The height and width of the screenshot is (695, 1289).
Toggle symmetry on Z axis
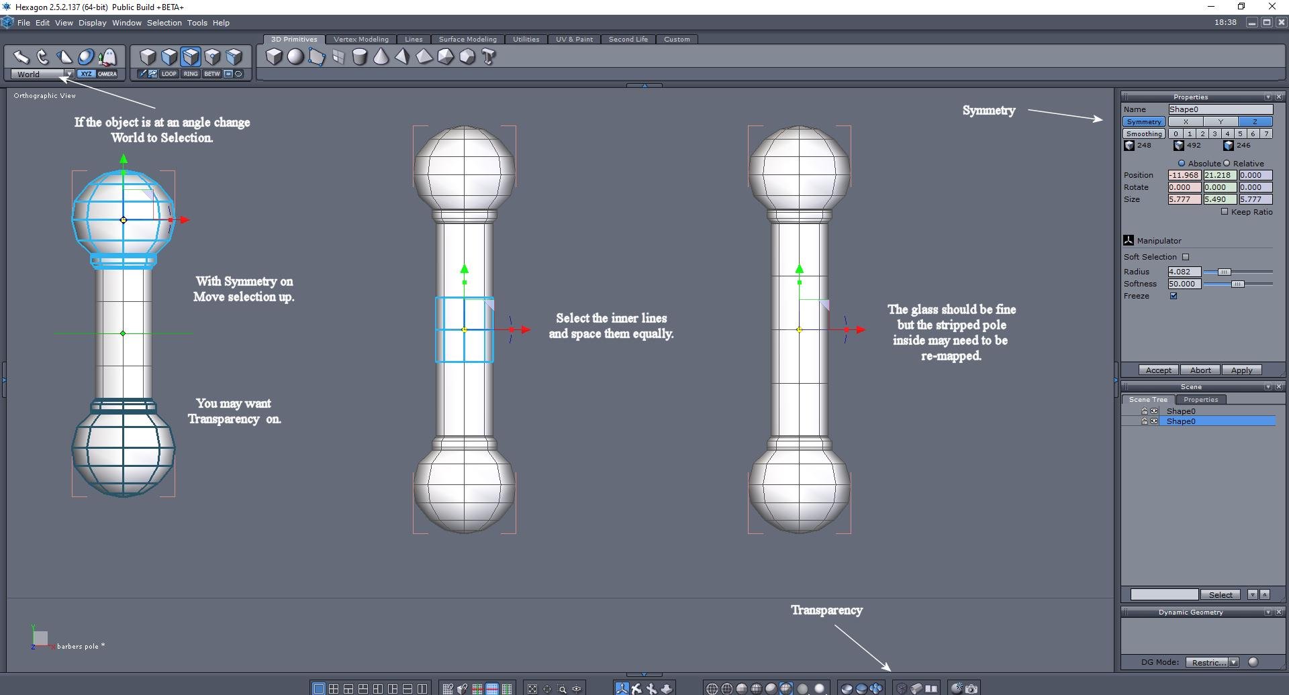coord(1255,121)
